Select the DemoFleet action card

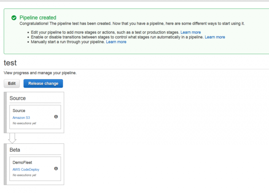[35, 169]
